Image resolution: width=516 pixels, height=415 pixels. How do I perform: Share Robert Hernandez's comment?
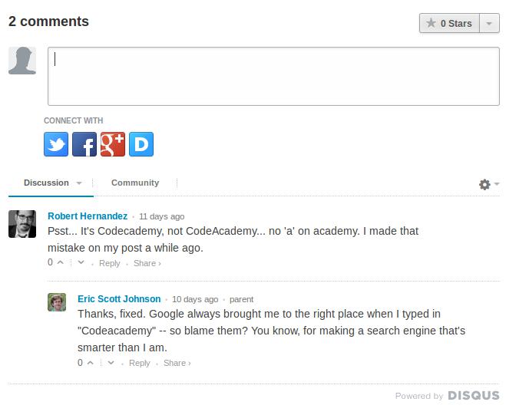tap(147, 263)
